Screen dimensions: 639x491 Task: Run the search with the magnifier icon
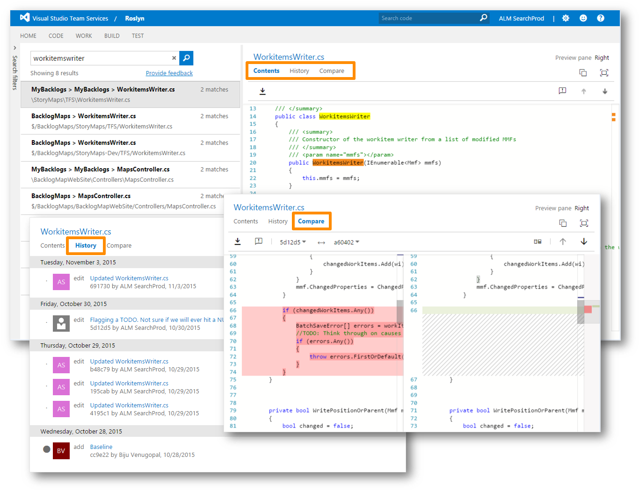coord(186,58)
